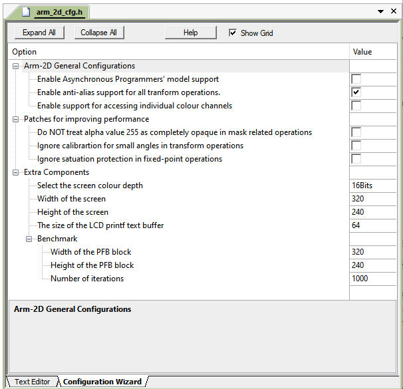Enable accessing individual colour channels checkbox
The width and height of the screenshot is (403, 389).
[x=356, y=106]
